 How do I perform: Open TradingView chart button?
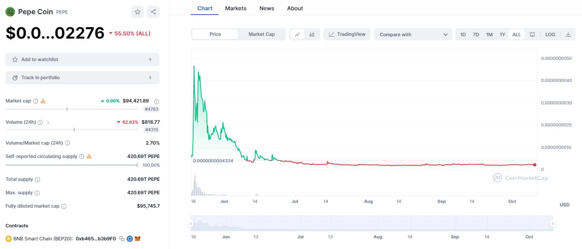[x=347, y=34]
